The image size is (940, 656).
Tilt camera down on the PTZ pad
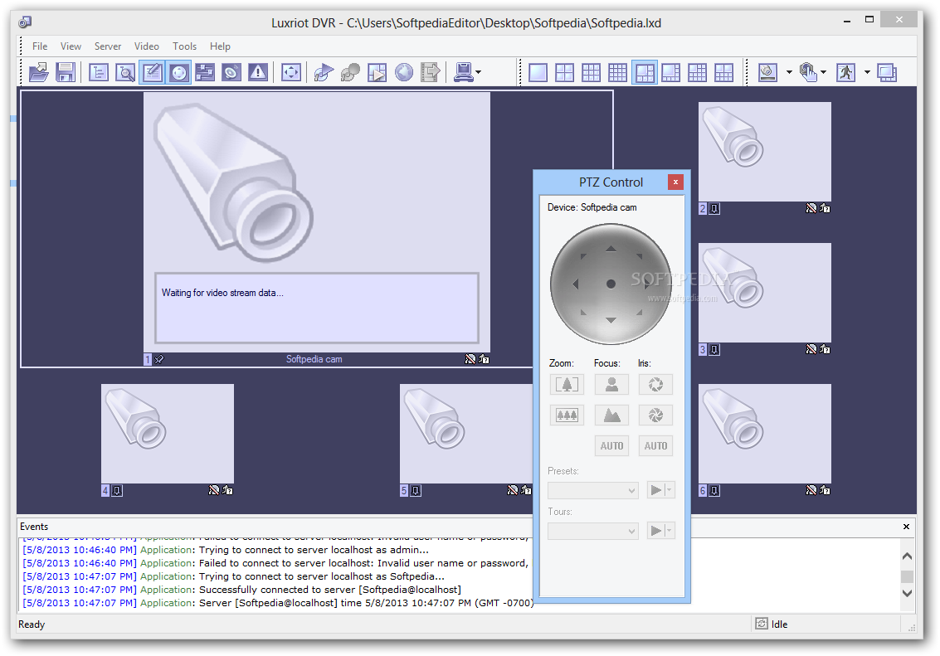coord(611,320)
